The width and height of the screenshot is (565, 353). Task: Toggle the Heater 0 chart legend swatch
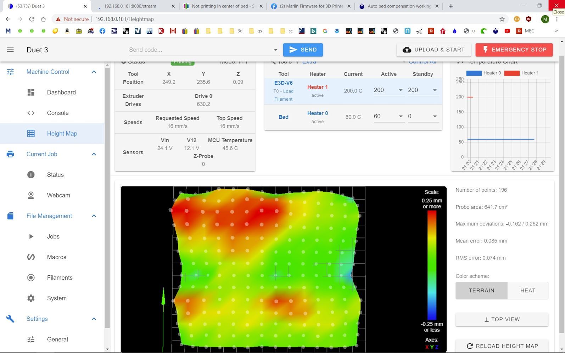[x=474, y=73]
